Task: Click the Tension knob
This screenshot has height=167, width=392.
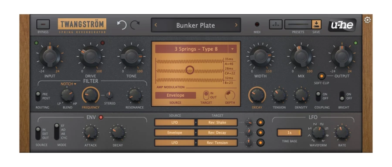Action: [x=279, y=95]
